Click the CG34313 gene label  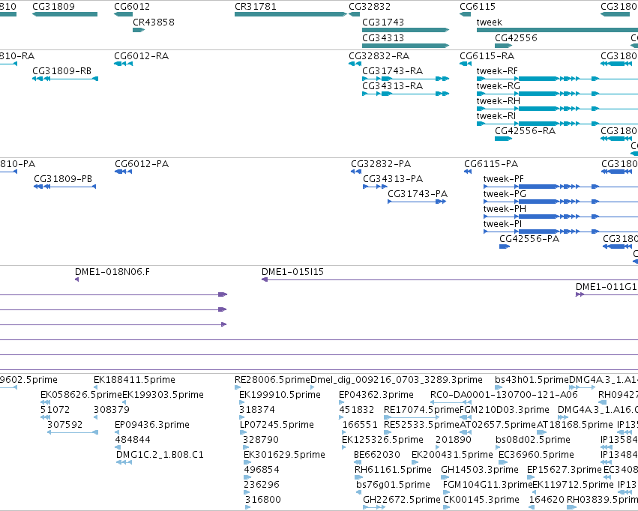(x=383, y=37)
